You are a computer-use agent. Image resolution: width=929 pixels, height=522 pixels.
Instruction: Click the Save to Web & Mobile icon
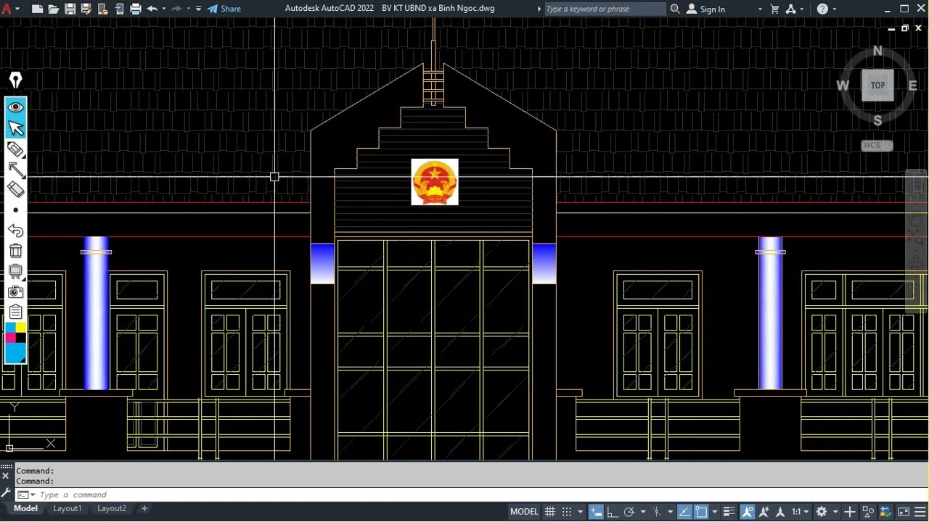tap(120, 9)
